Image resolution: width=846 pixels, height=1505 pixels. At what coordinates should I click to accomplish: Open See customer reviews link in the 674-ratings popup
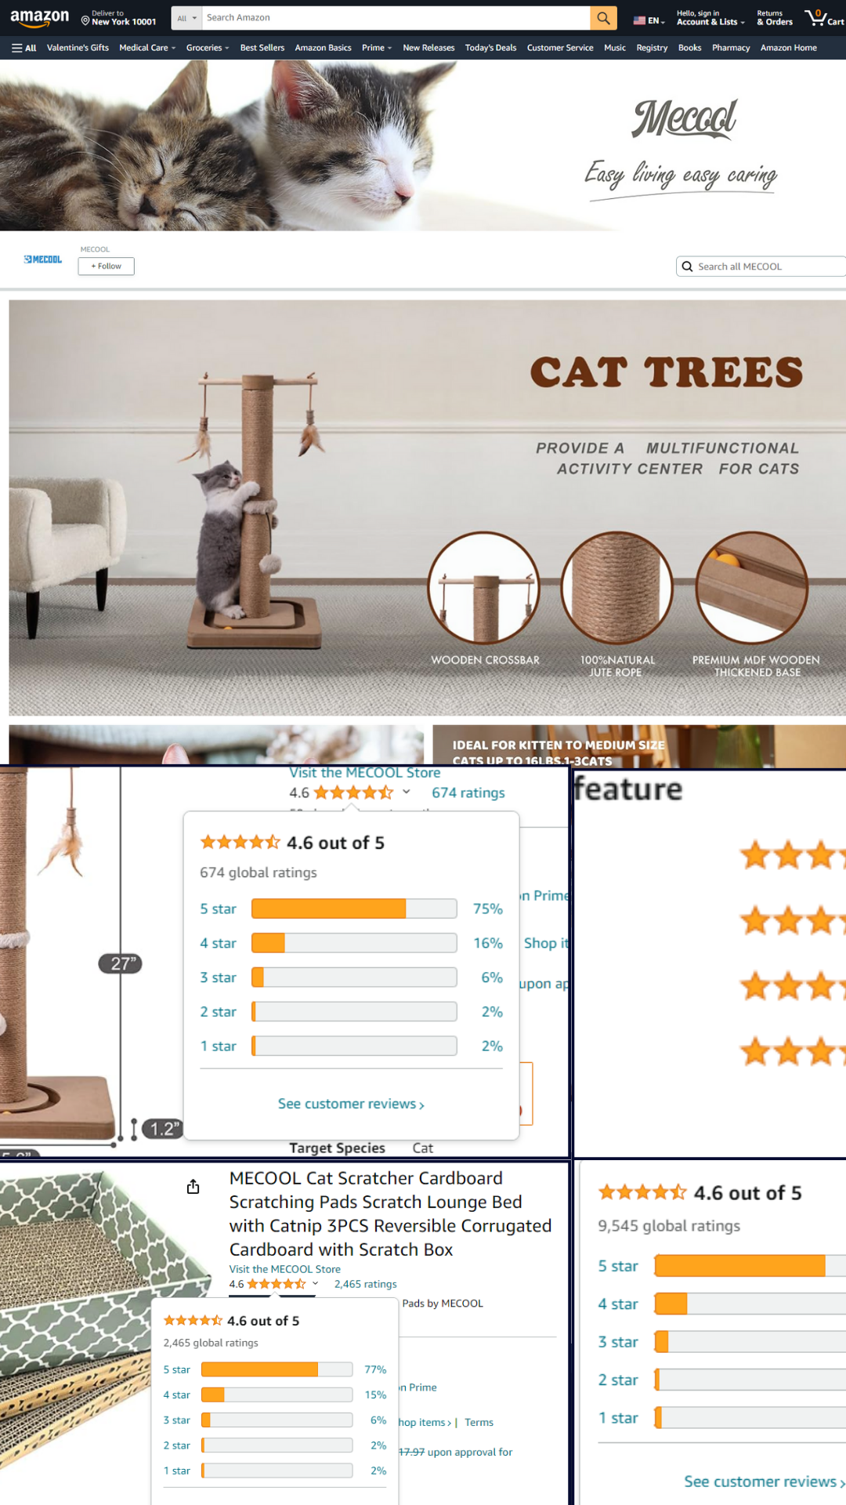tap(351, 1104)
